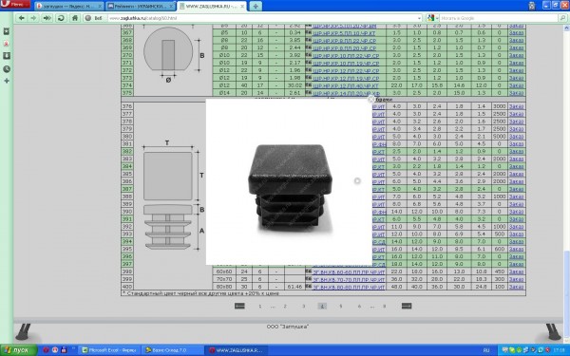The image size is (570, 356).
Task: Go to pagination page 1
Action: pyautogui.click(x=260, y=307)
